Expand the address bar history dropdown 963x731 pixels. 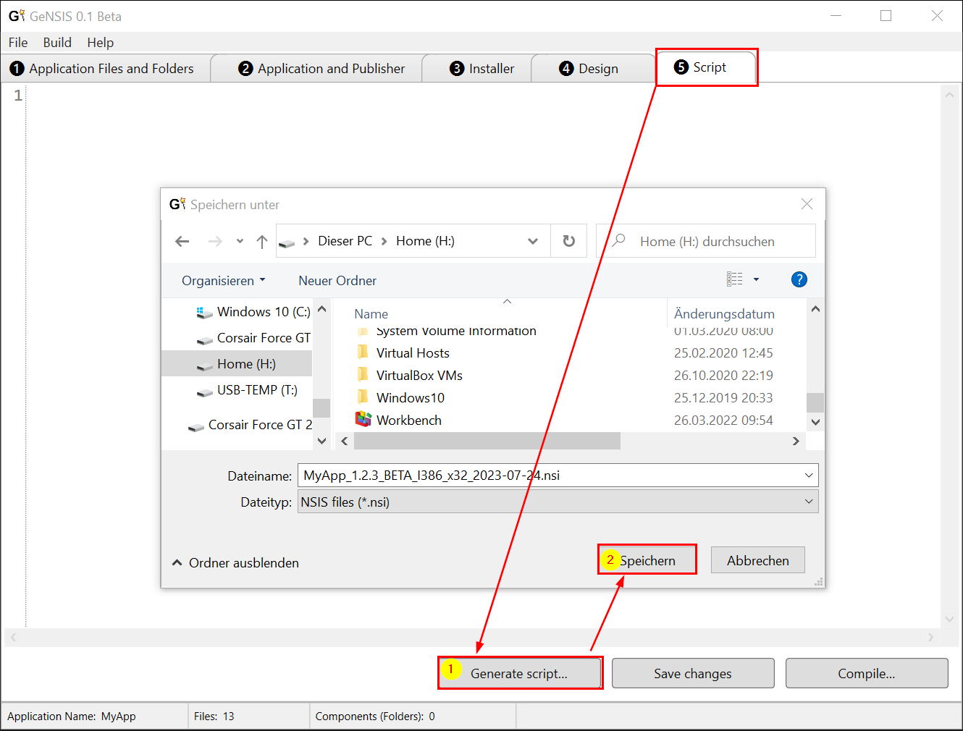point(533,241)
